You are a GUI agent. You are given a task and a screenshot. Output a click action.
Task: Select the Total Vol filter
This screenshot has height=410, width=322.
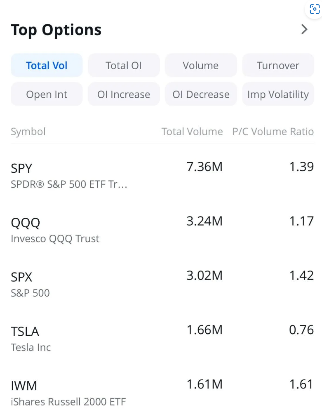tap(47, 66)
